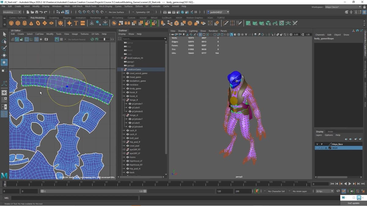Switch to the Rigging shelf tab
The height and width of the screenshot is (206, 367).
click(x=67, y=18)
